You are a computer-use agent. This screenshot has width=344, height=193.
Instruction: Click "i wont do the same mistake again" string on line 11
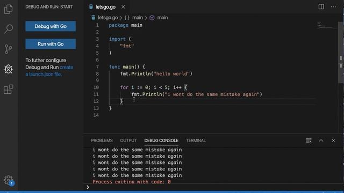pos(212,94)
